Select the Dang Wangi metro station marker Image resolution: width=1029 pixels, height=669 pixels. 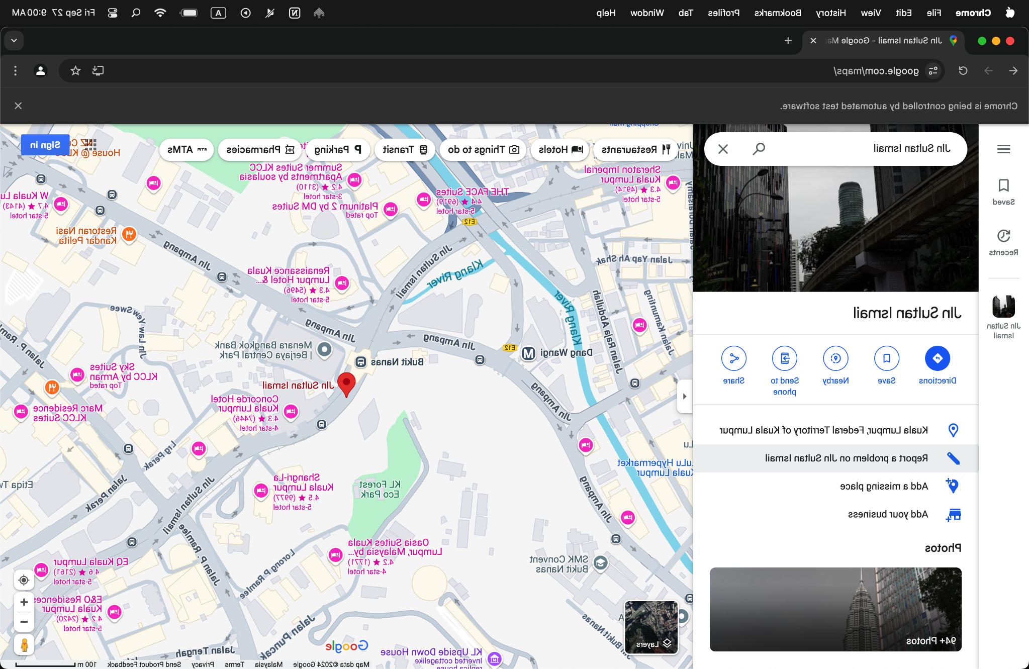click(528, 353)
